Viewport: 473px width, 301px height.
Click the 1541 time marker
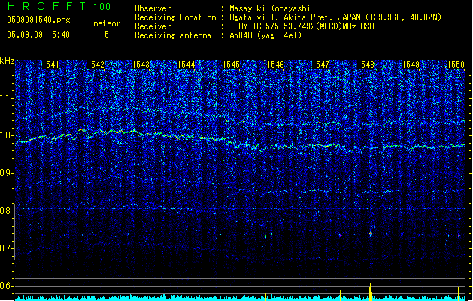51,65
